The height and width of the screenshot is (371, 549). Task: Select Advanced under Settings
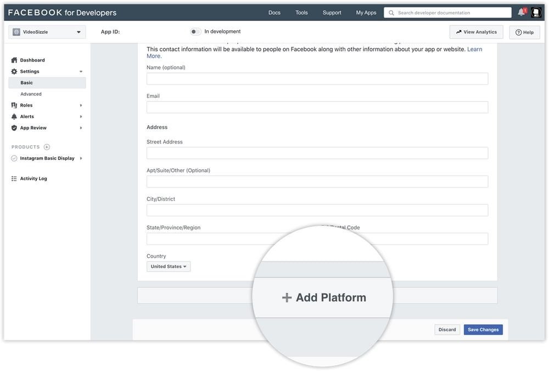point(31,94)
